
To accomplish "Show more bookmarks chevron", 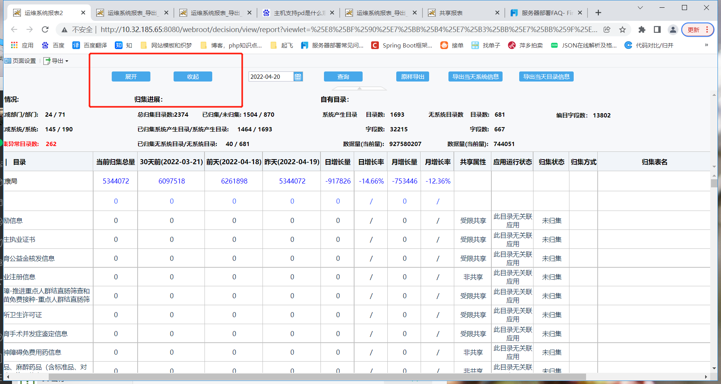I will tap(706, 45).
